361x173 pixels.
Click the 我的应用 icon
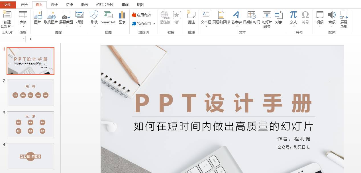click(134, 24)
